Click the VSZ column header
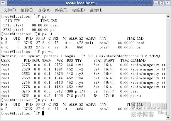The width and height of the screenshot is (171, 121). click(x=60, y=60)
